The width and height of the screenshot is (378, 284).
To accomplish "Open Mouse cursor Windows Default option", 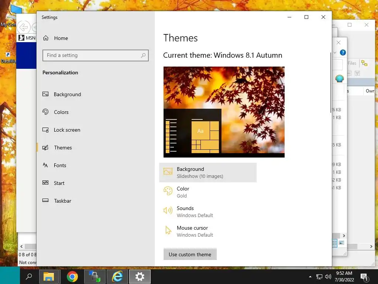I will pyautogui.click(x=208, y=231).
